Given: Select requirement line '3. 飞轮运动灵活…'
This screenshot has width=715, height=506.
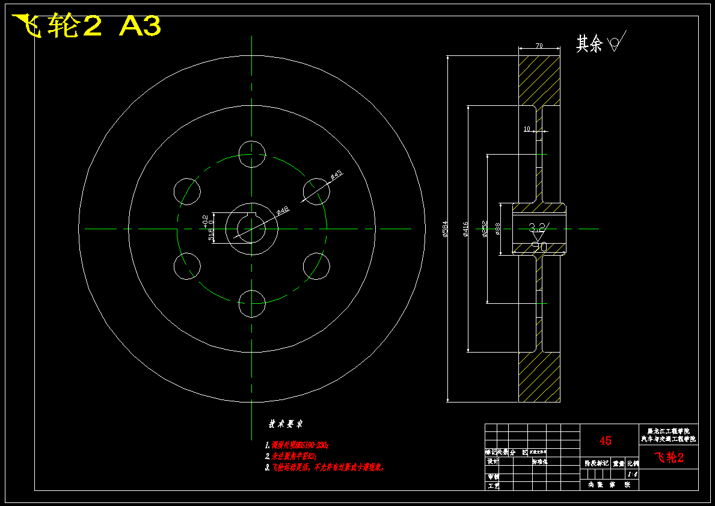Looking at the screenshot, I should (x=325, y=467).
